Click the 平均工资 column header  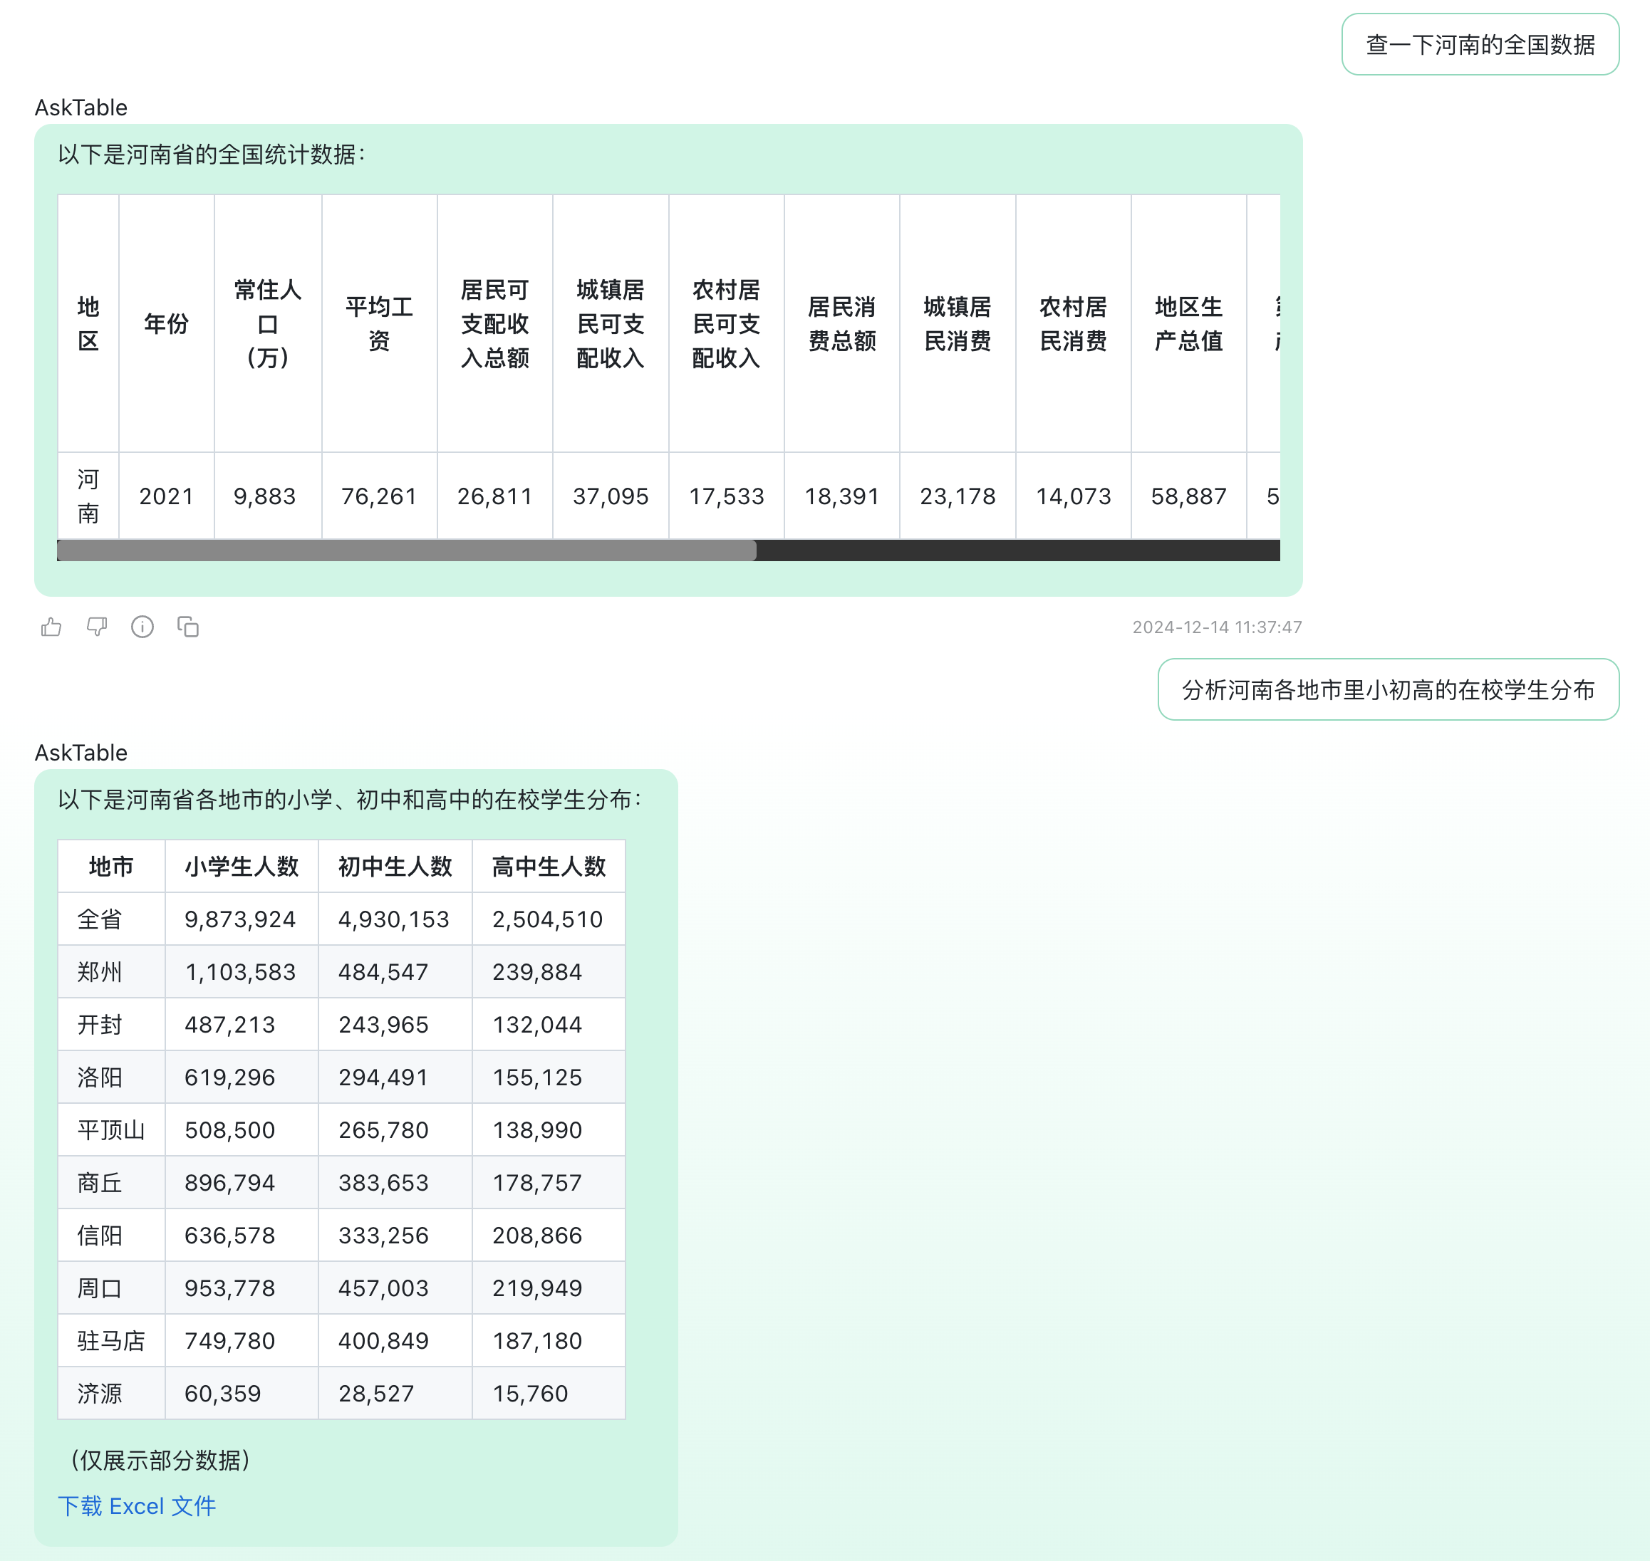pos(379,324)
